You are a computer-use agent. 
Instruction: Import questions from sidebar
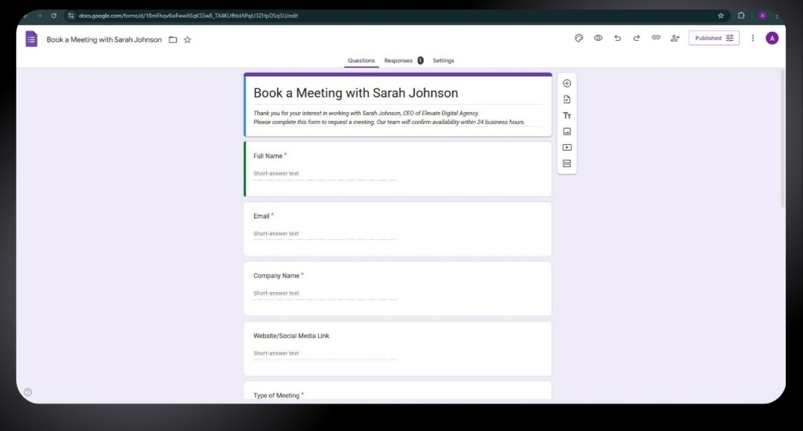point(567,100)
